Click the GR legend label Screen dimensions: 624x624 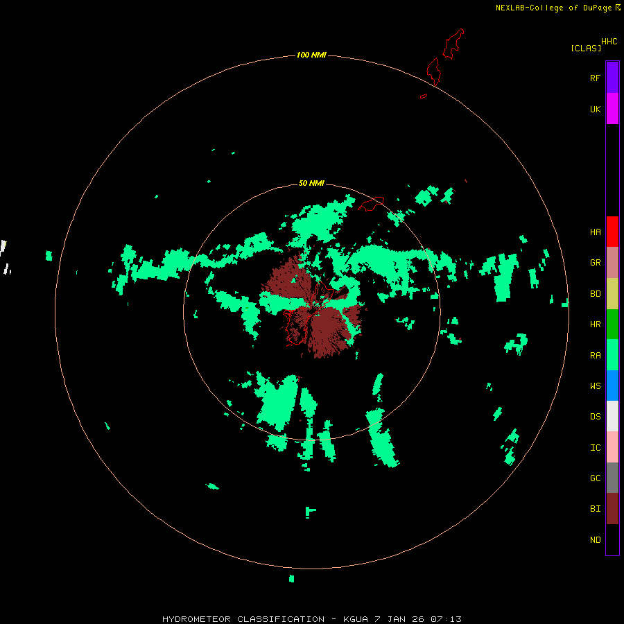point(595,263)
